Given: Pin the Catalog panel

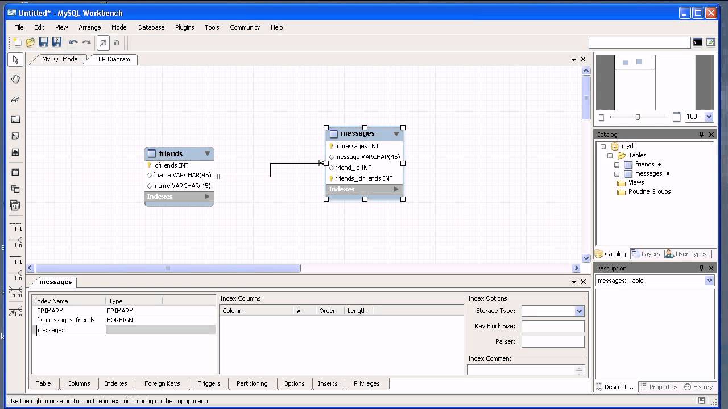Looking at the screenshot, I should tap(701, 135).
